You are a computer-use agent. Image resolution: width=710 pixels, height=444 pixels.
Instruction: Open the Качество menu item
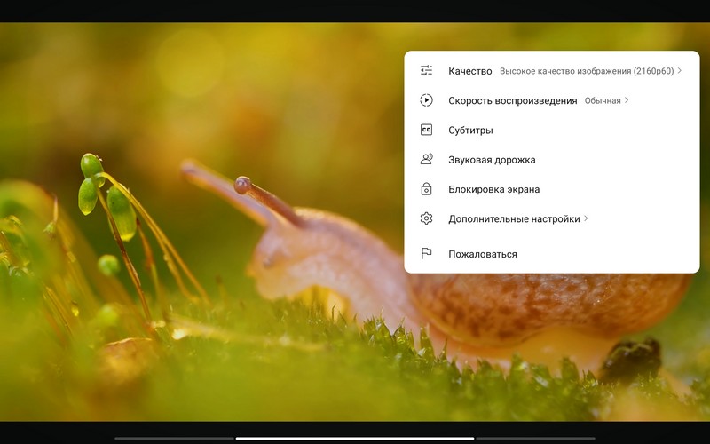pos(469,71)
